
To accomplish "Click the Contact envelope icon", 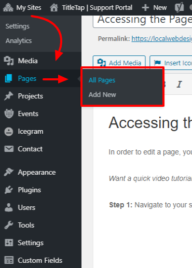I will tap(9, 149).
